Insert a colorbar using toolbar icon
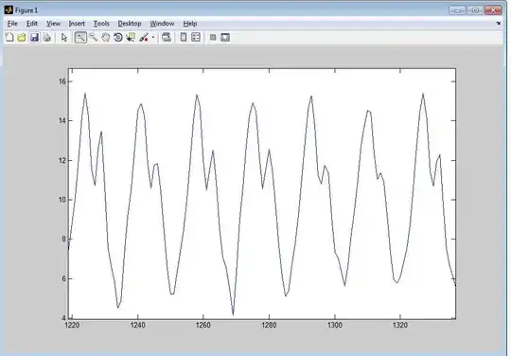This screenshot has height=356, width=511. (184, 38)
